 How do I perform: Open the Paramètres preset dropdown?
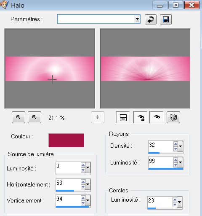pyautogui.click(x=138, y=19)
